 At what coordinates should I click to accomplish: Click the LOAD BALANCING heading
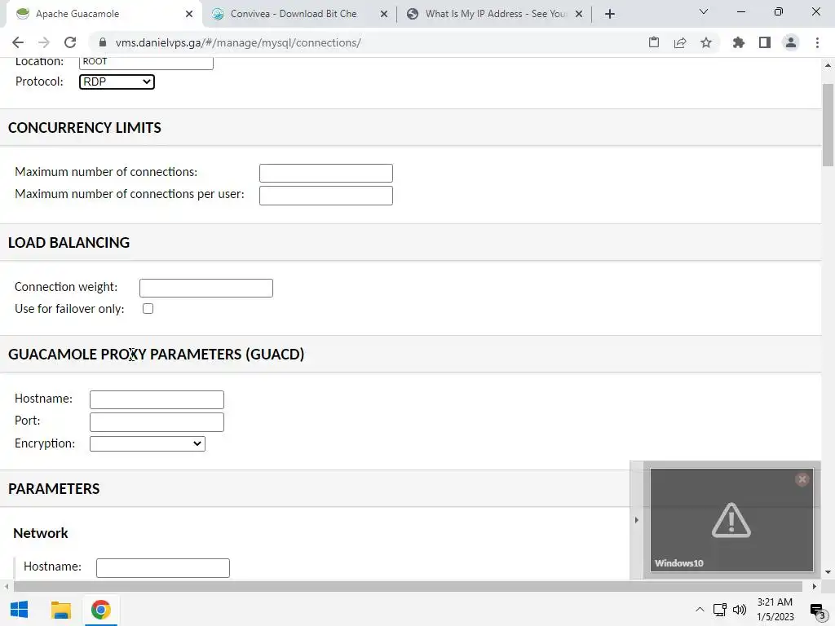pos(68,243)
